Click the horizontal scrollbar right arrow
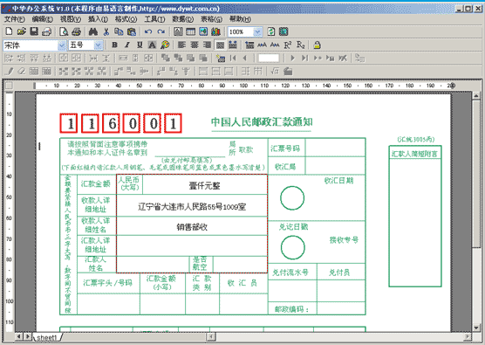This screenshot has width=485, height=345. point(468,336)
